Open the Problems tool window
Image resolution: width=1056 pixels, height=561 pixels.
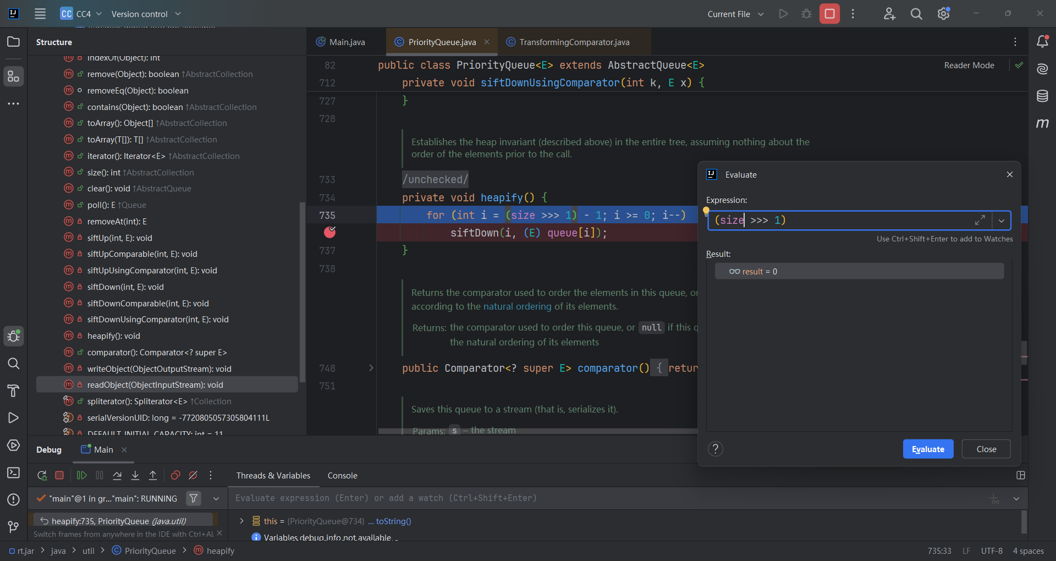pyautogui.click(x=13, y=500)
